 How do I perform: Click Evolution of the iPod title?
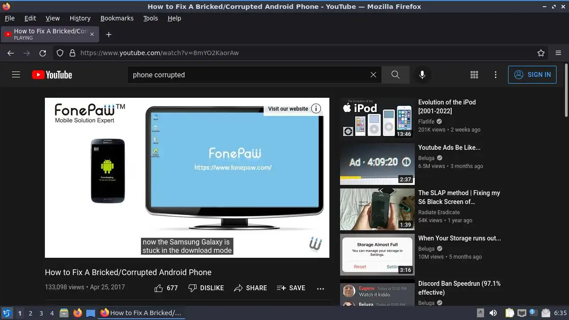click(x=447, y=107)
